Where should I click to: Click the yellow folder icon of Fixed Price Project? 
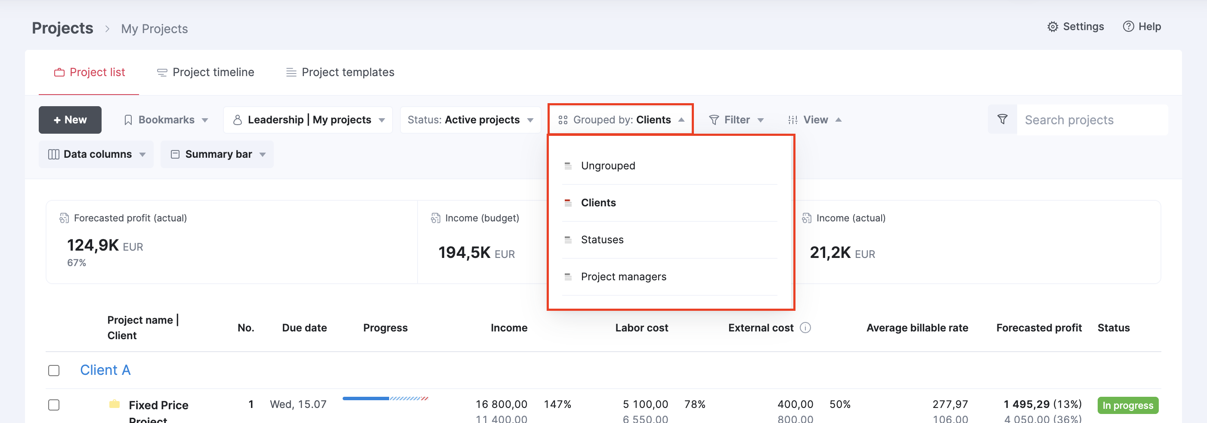[115, 404]
